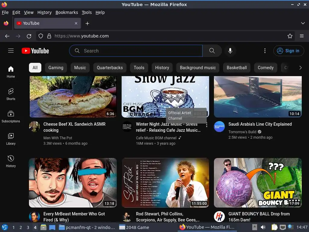This screenshot has height=232, width=309.
Task: Select the Background music filter chip
Action: (198, 68)
